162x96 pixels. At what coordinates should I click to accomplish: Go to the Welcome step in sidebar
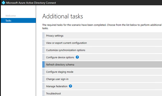11,16
